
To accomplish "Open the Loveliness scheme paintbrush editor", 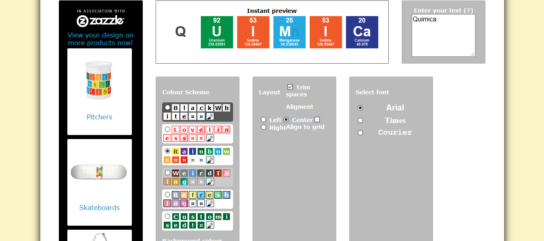I will (x=210, y=138).
